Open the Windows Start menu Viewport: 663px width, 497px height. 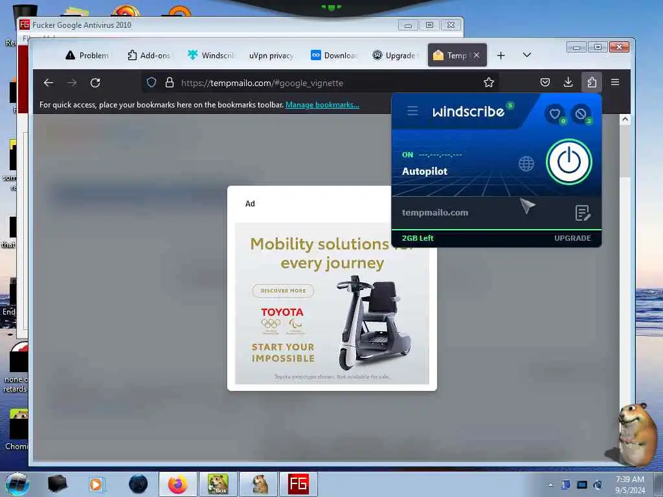(17, 484)
